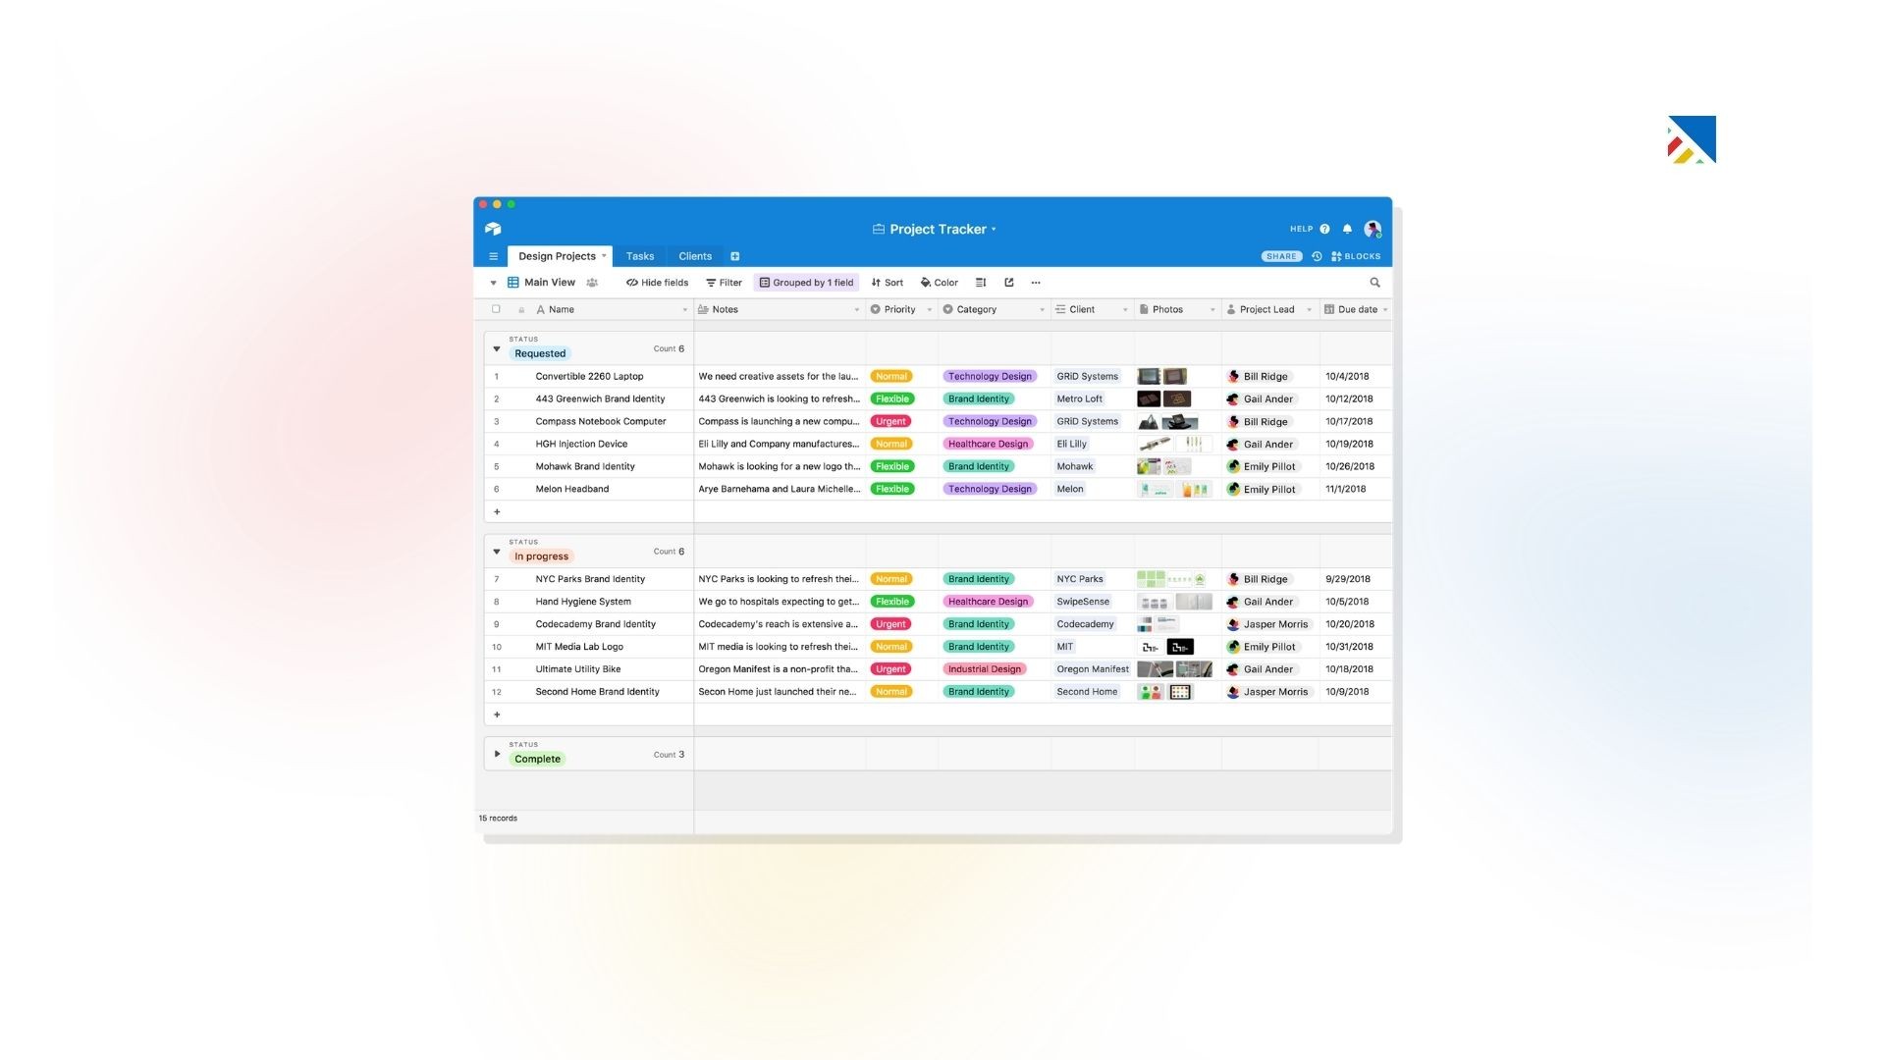Screen dimensions: 1885x1060
Task: Click the SHARE button
Action: pyautogui.click(x=1281, y=256)
